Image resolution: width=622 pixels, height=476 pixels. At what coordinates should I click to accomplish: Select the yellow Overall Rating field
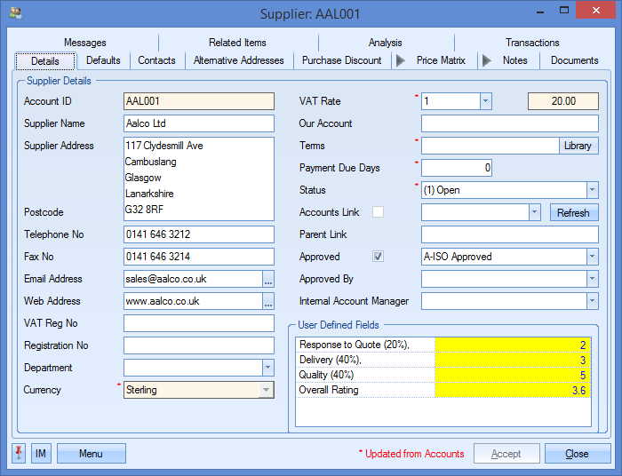513,390
